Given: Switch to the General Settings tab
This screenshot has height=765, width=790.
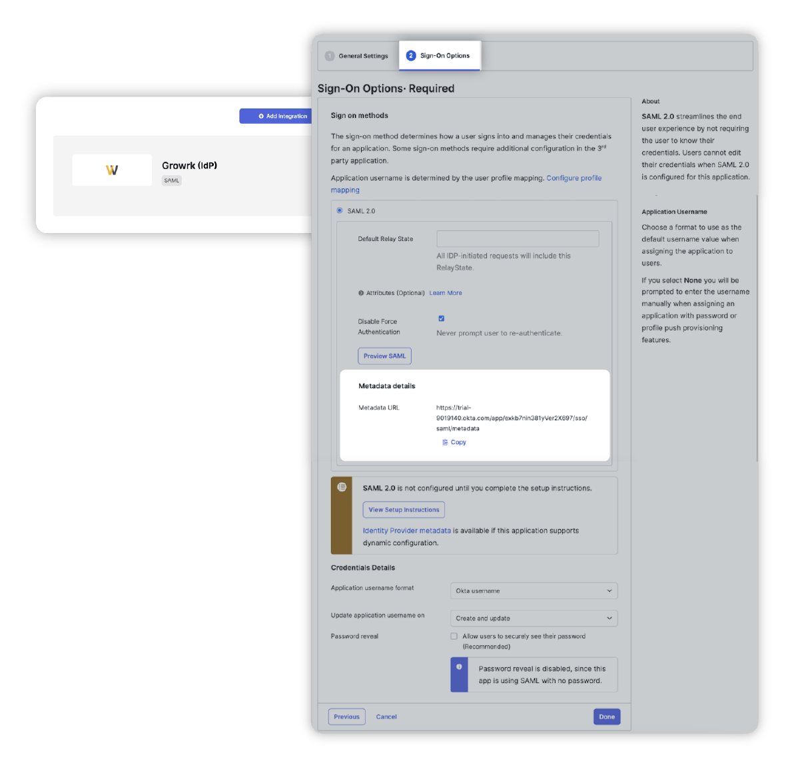Looking at the screenshot, I should [363, 56].
